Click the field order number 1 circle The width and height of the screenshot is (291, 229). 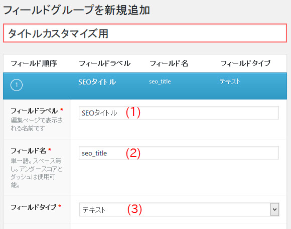coord(17,85)
